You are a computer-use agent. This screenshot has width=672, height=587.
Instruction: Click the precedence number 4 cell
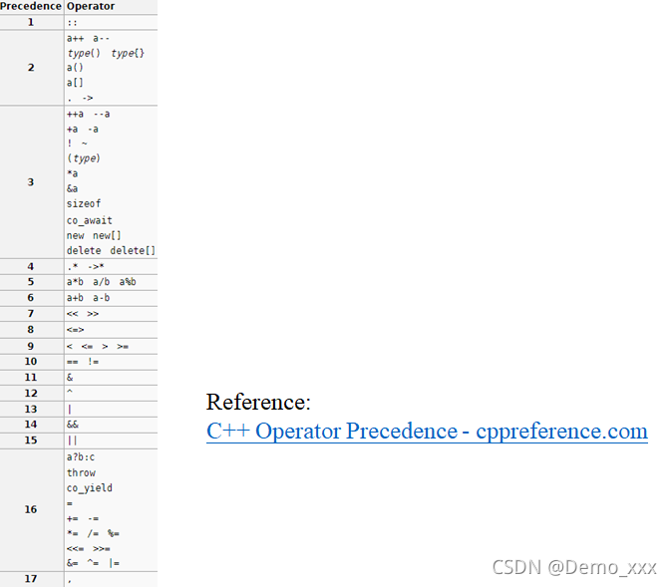pos(32,266)
